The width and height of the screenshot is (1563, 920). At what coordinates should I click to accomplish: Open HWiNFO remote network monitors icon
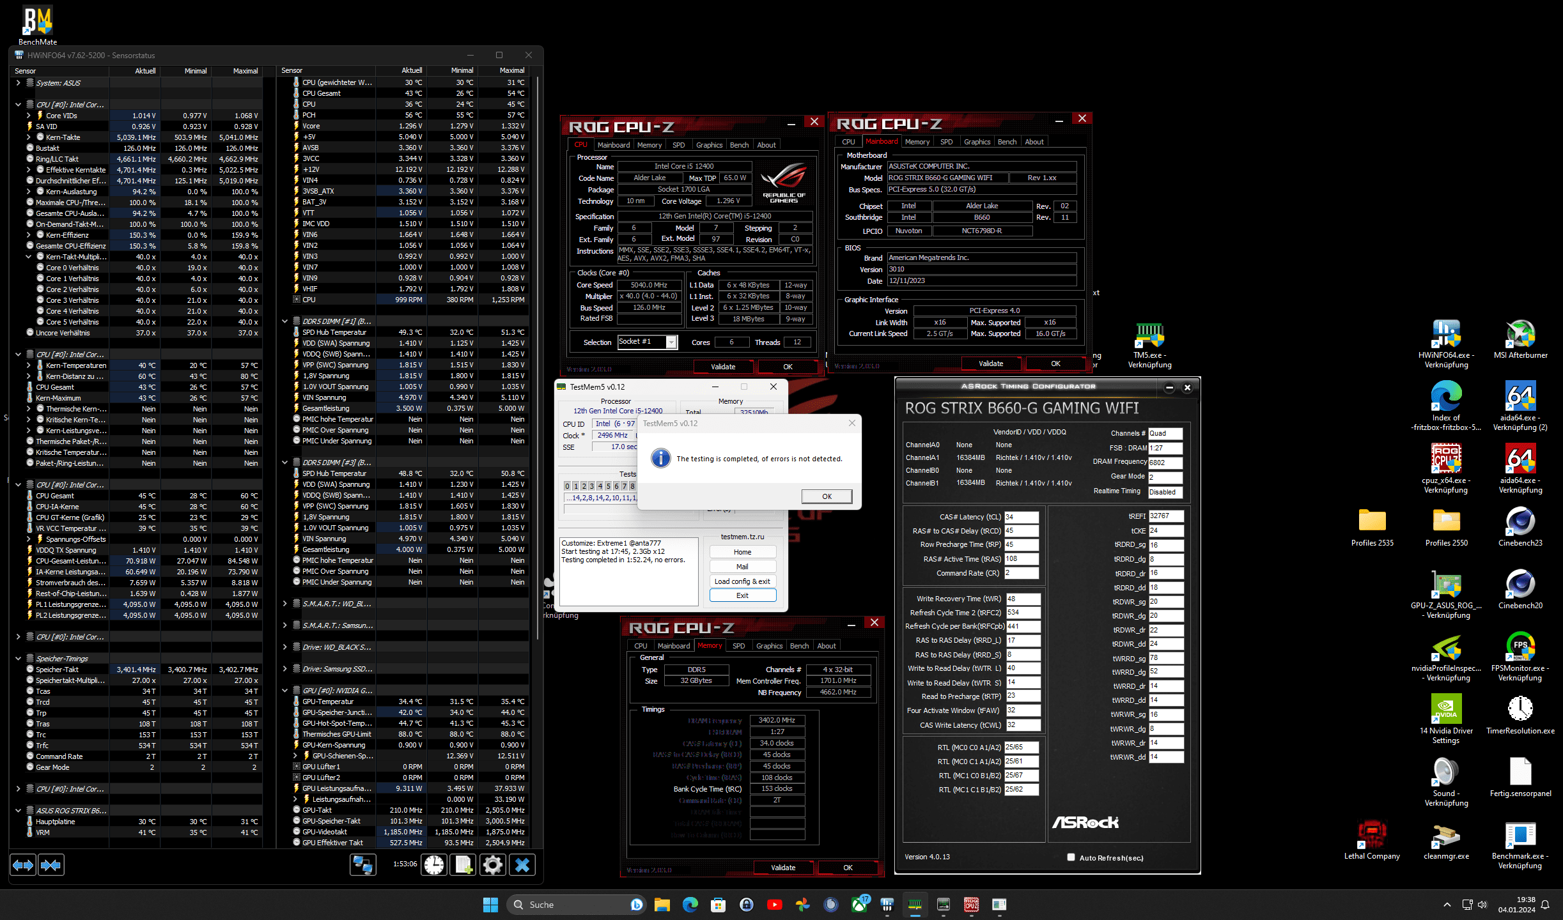pyautogui.click(x=362, y=865)
